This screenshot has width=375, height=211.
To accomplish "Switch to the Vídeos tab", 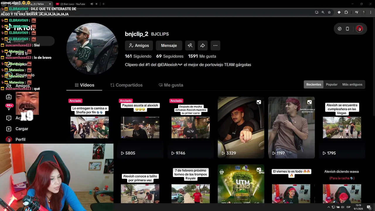I will point(84,85).
